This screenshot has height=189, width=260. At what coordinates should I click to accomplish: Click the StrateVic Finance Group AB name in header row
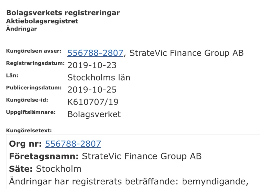pos(186,53)
